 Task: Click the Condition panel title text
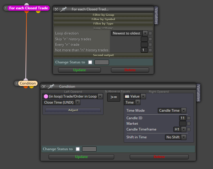pyautogui.click(x=67, y=87)
